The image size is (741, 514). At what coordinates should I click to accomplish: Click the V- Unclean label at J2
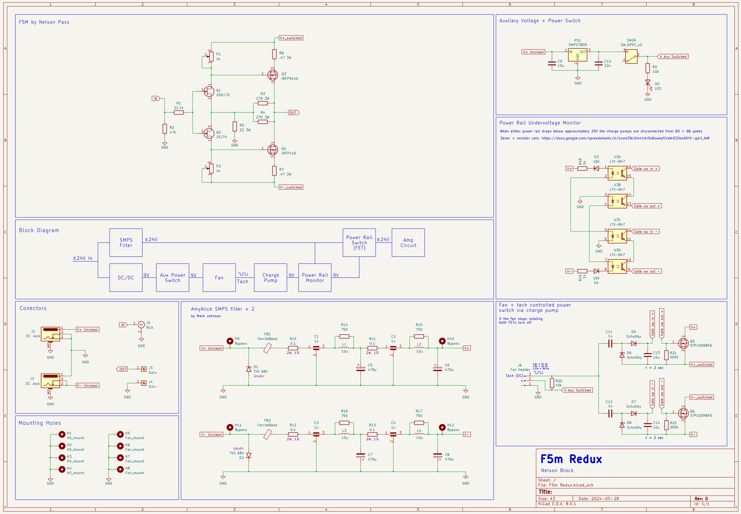[x=88, y=386]
